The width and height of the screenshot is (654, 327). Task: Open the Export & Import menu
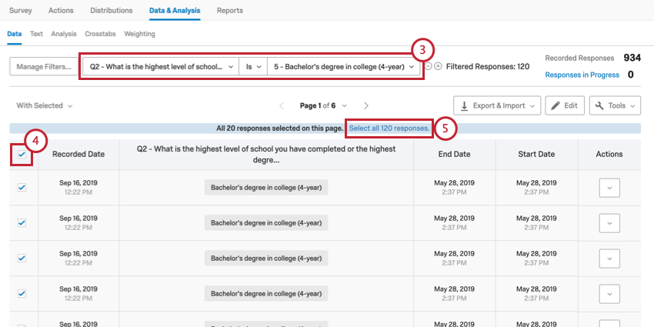(496, 105)
